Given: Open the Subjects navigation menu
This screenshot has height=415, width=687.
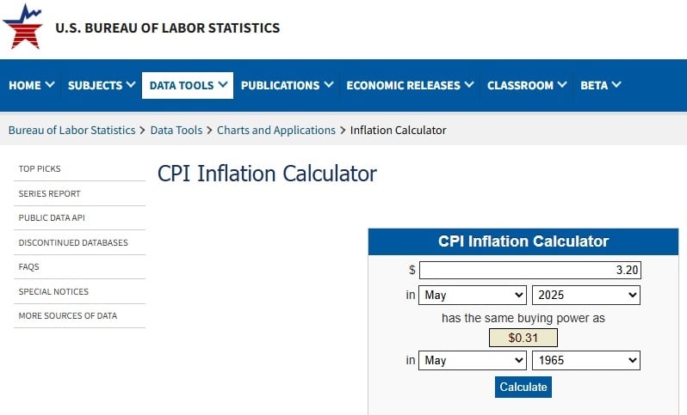Looking at the screenshot, I should [101, 85].
